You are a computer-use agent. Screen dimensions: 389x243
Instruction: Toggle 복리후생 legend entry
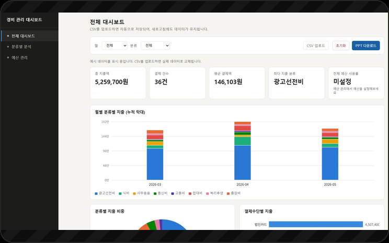[x=214, y=193]
